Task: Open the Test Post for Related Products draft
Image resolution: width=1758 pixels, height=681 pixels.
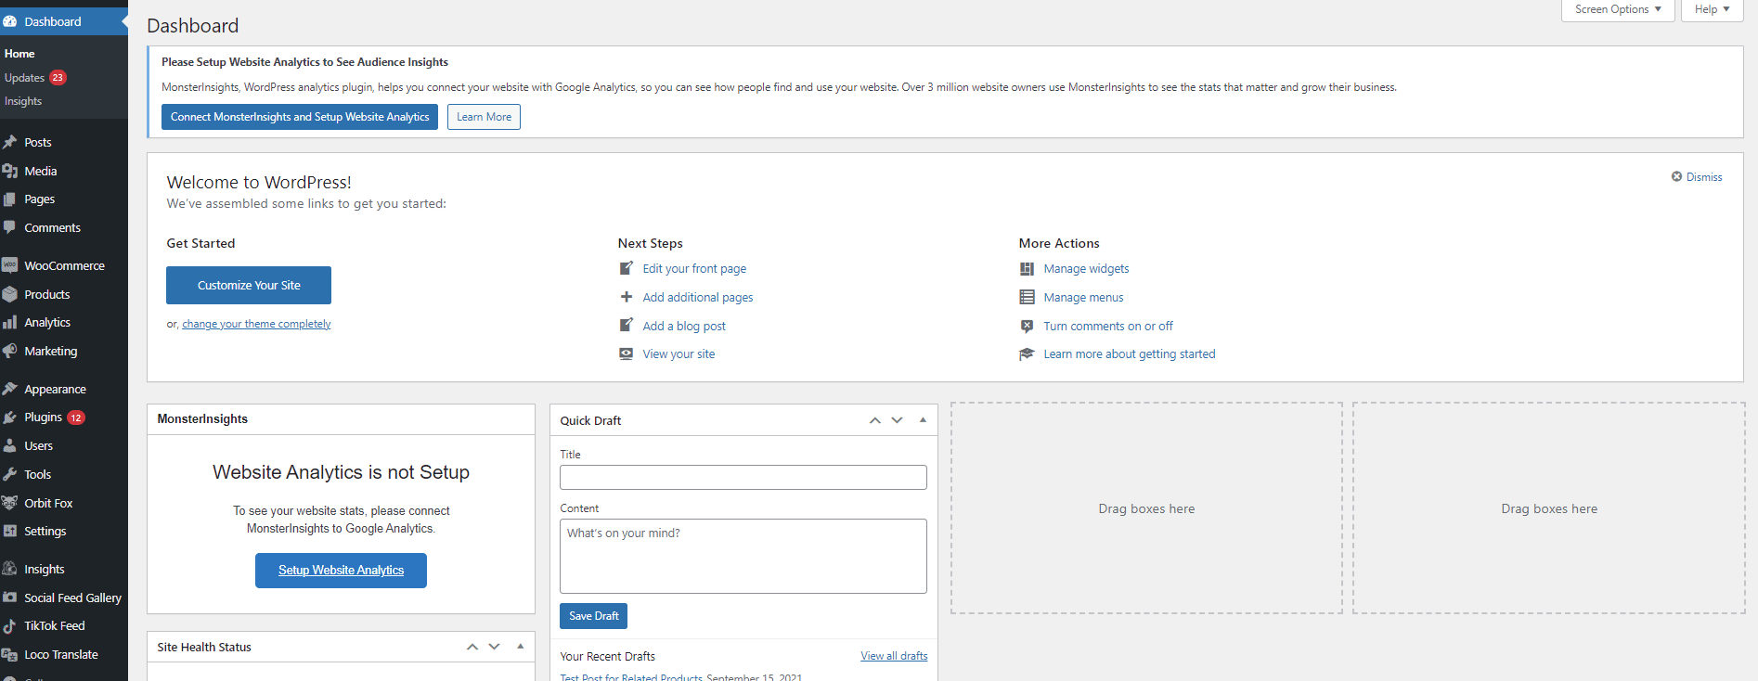Action: [x=631, y=677]
